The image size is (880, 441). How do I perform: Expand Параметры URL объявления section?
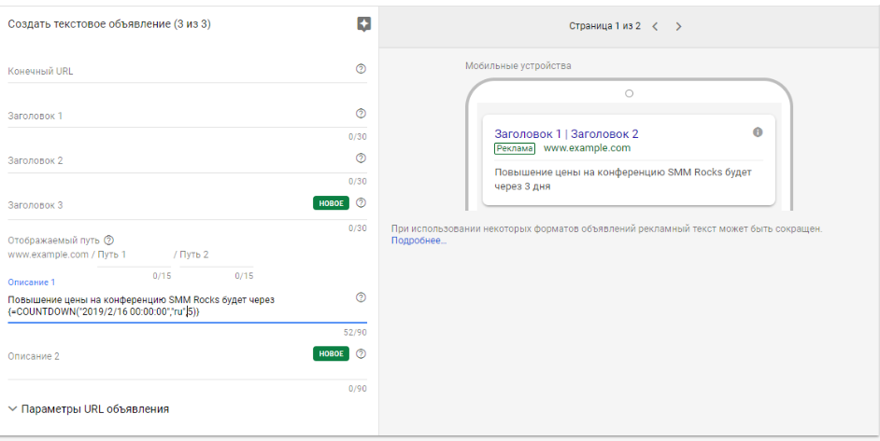point(89,409)
